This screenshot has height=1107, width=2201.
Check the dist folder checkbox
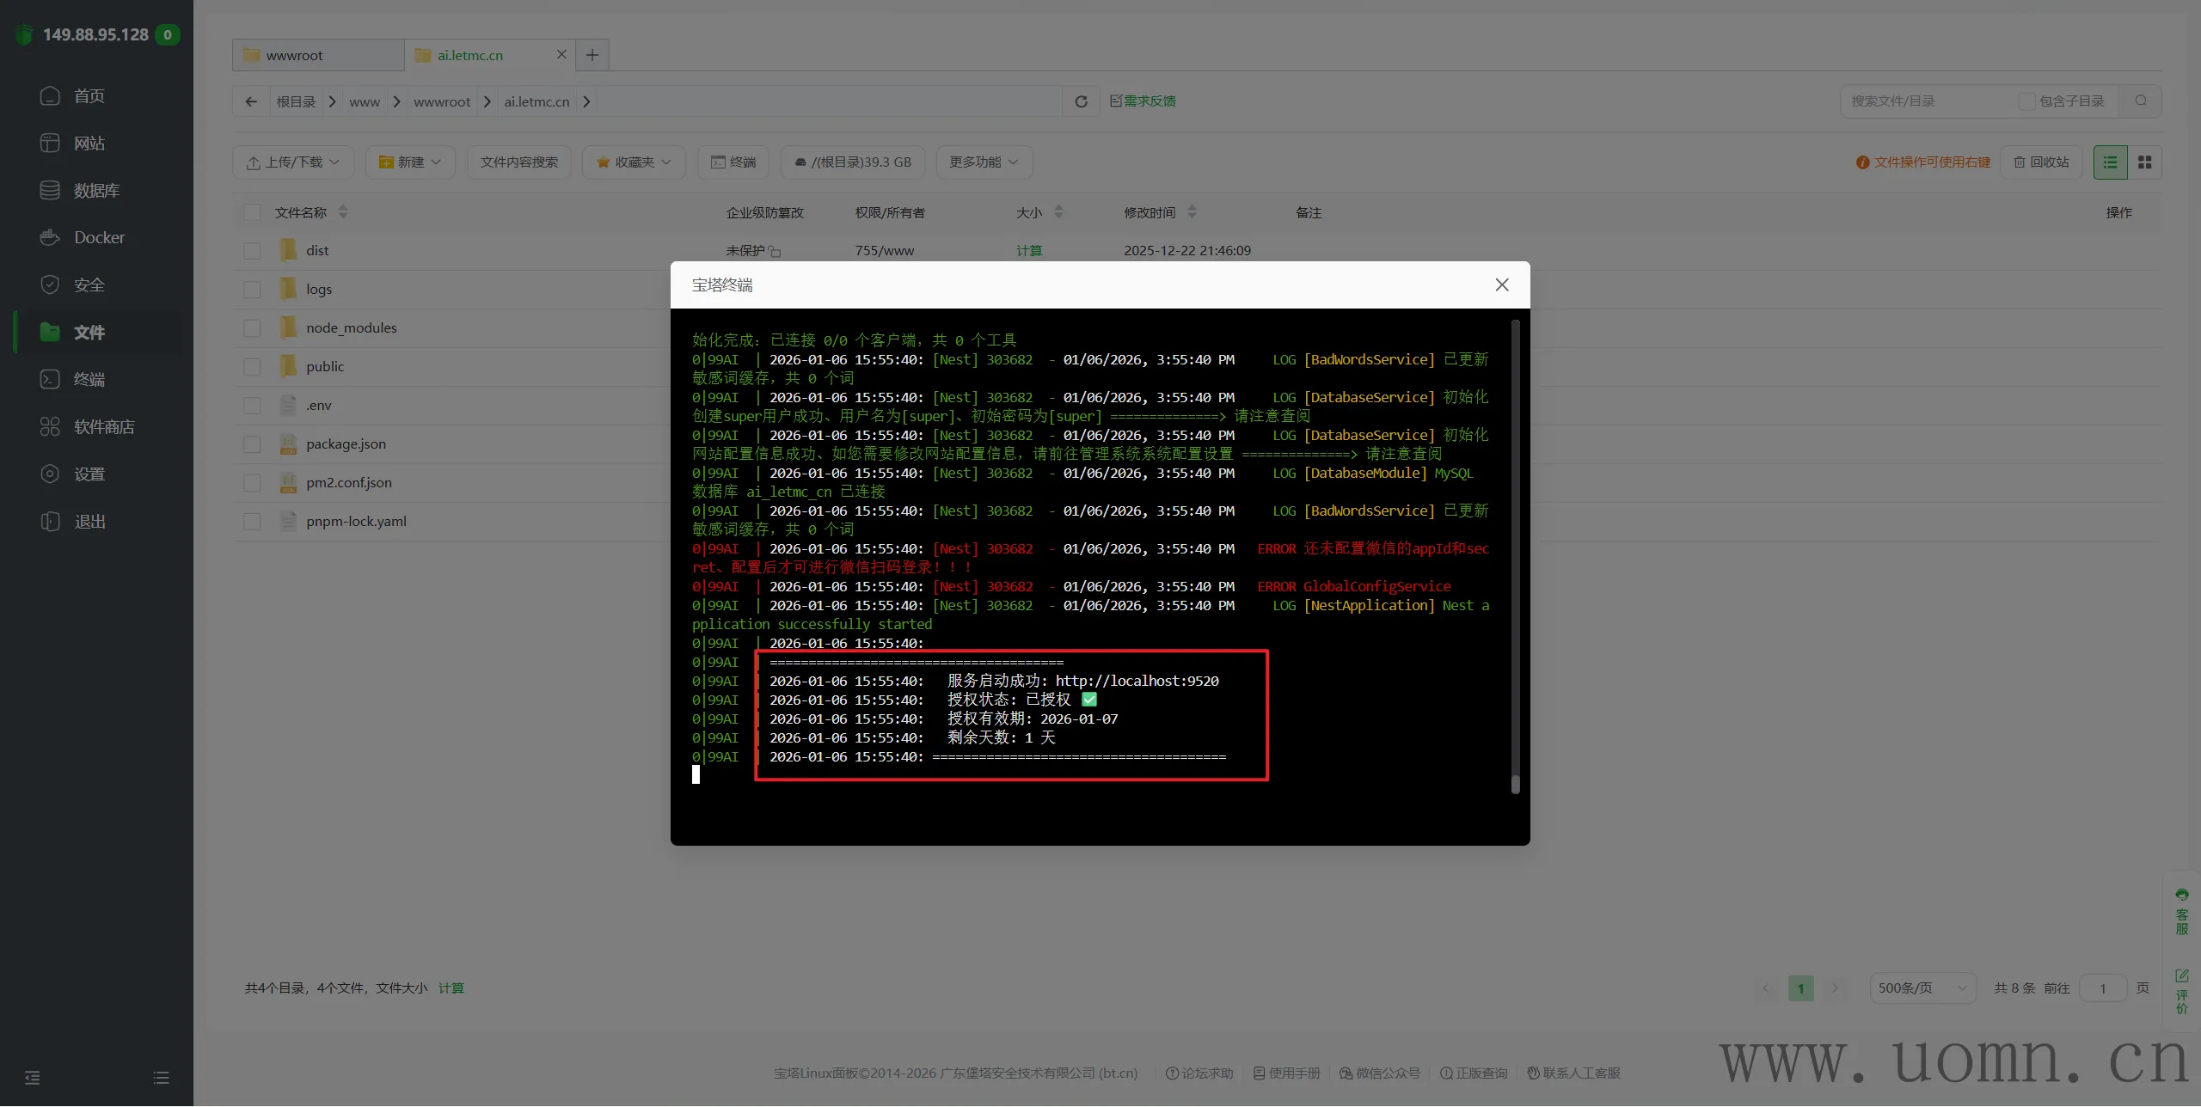pyautogui.click(x=252, y=250)
